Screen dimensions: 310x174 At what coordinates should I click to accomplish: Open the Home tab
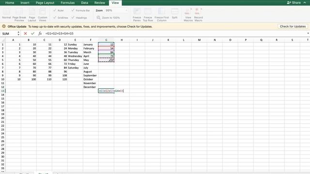[10, 3]
